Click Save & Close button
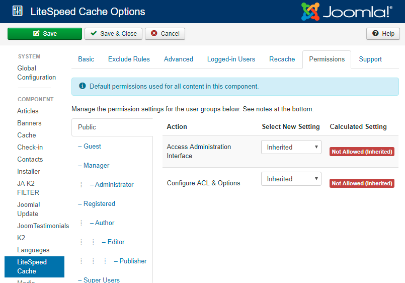 (x=113, y=34)
